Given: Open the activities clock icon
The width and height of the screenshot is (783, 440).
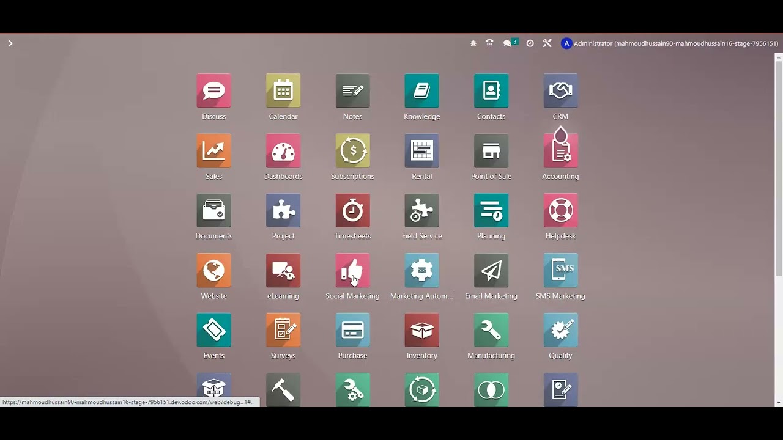Looking at the screenshot, I should (530, 43).
